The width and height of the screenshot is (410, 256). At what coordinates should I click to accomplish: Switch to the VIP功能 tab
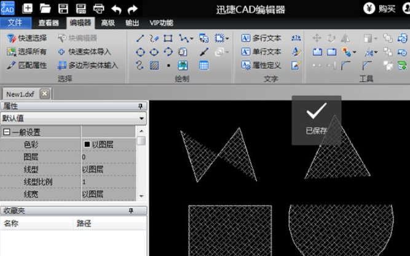click(161, 23)
